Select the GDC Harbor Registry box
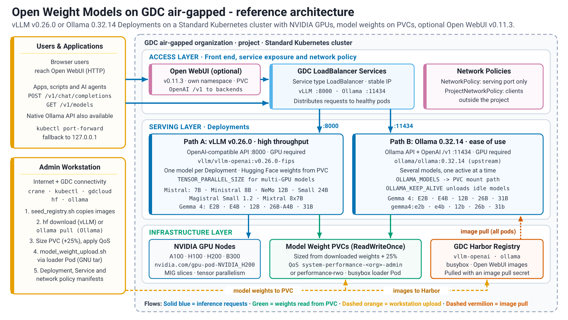Viewport: 568px width, 320px height. 487,259
